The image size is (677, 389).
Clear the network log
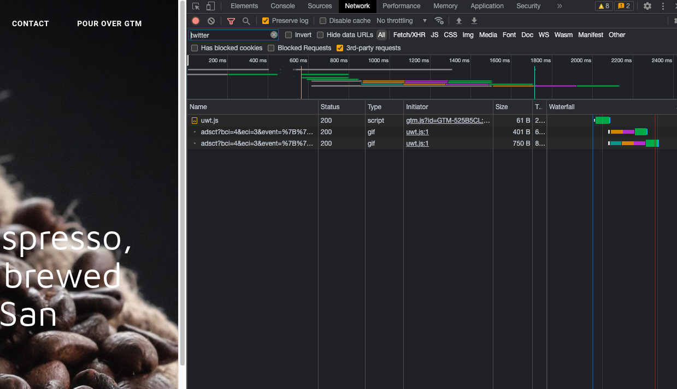(211, 21)
